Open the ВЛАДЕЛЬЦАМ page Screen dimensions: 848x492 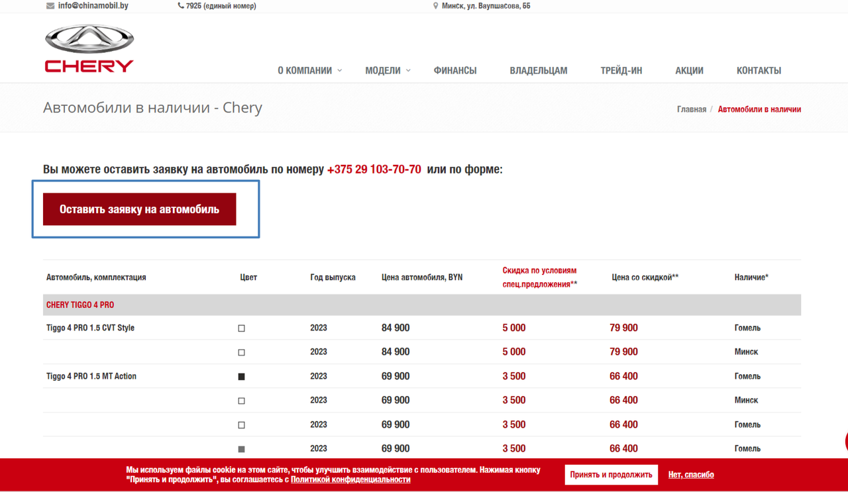point(539,70)
